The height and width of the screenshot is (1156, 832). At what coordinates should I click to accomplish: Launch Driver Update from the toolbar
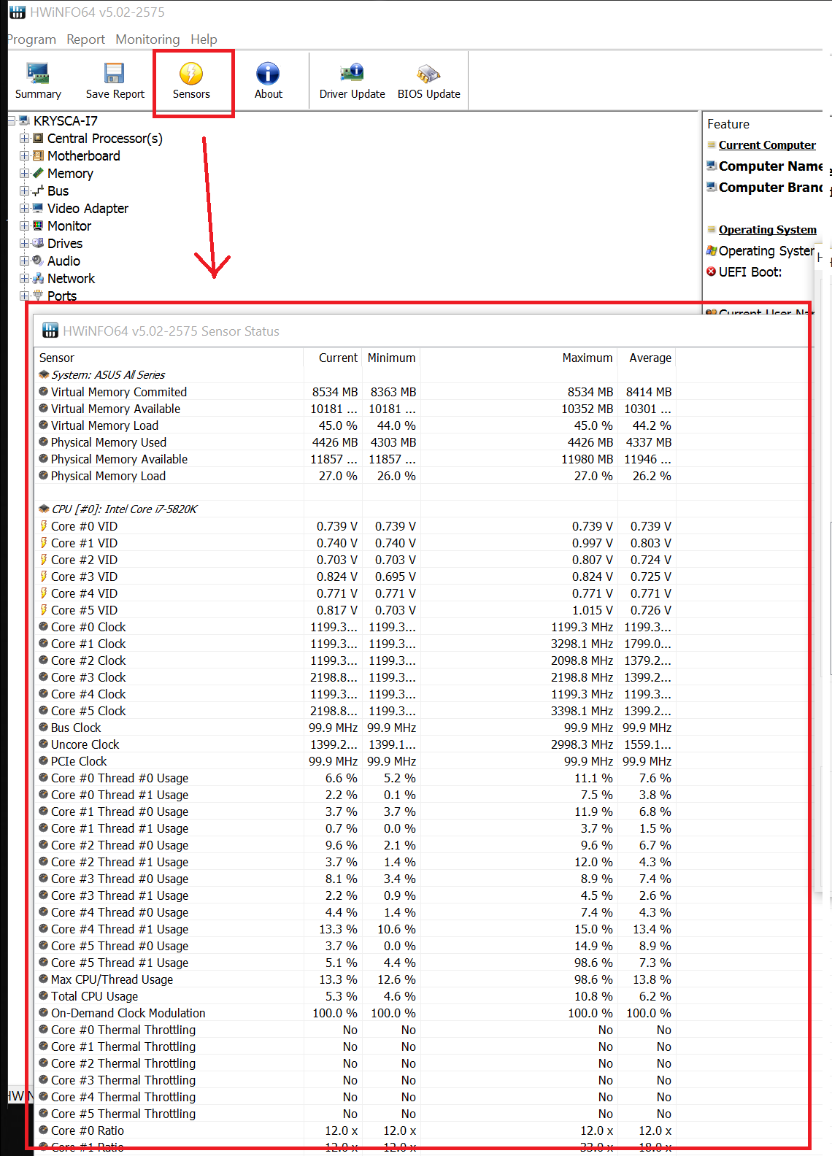[x=352, y=81]
